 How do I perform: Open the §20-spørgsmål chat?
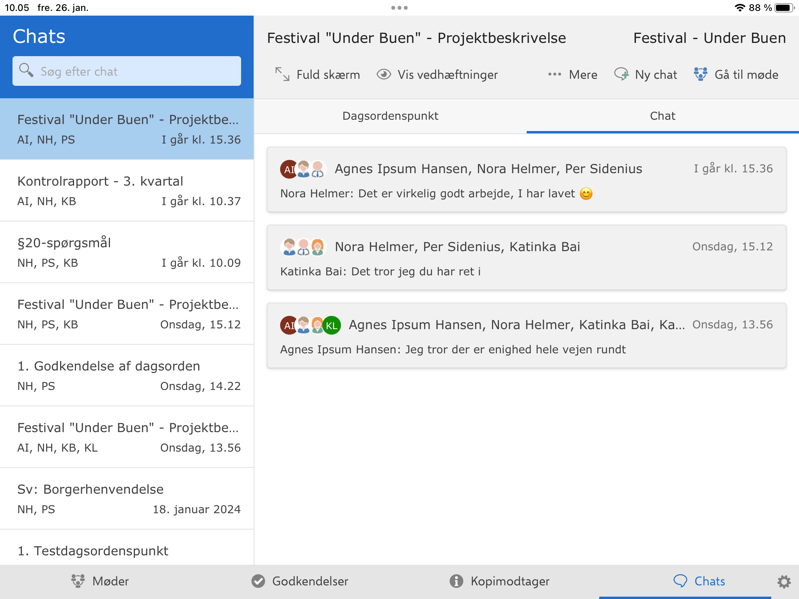coord(127,252)
